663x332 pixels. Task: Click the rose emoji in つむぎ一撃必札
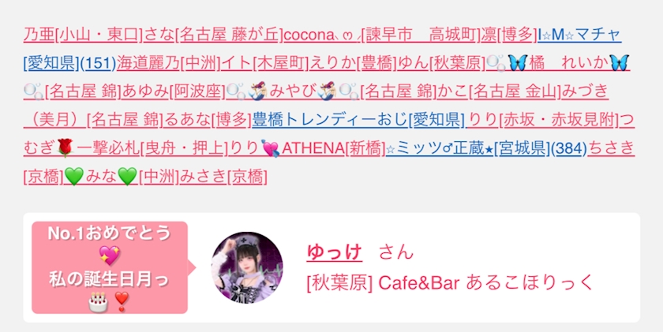pos(66,147)
